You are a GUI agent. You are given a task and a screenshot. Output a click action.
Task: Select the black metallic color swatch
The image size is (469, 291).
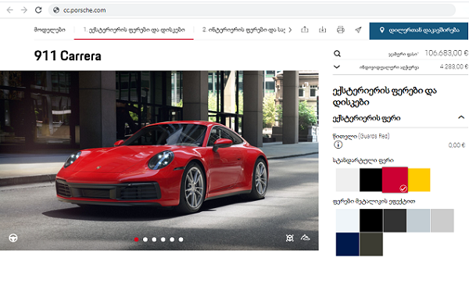pyautogui.click(x=371, y=221)
